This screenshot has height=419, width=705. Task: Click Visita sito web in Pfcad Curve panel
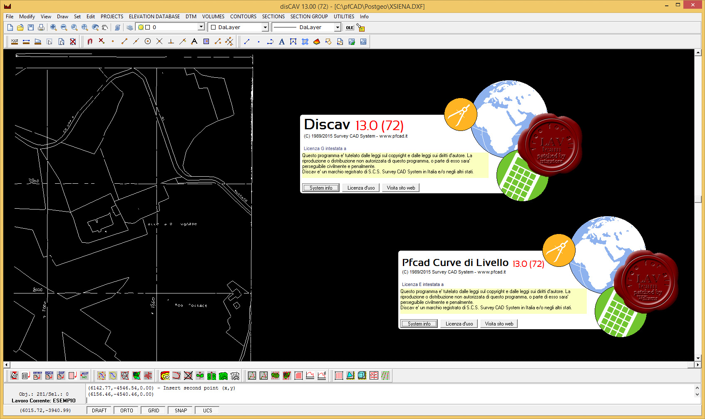pyautogui.click(x=499, y=324)
